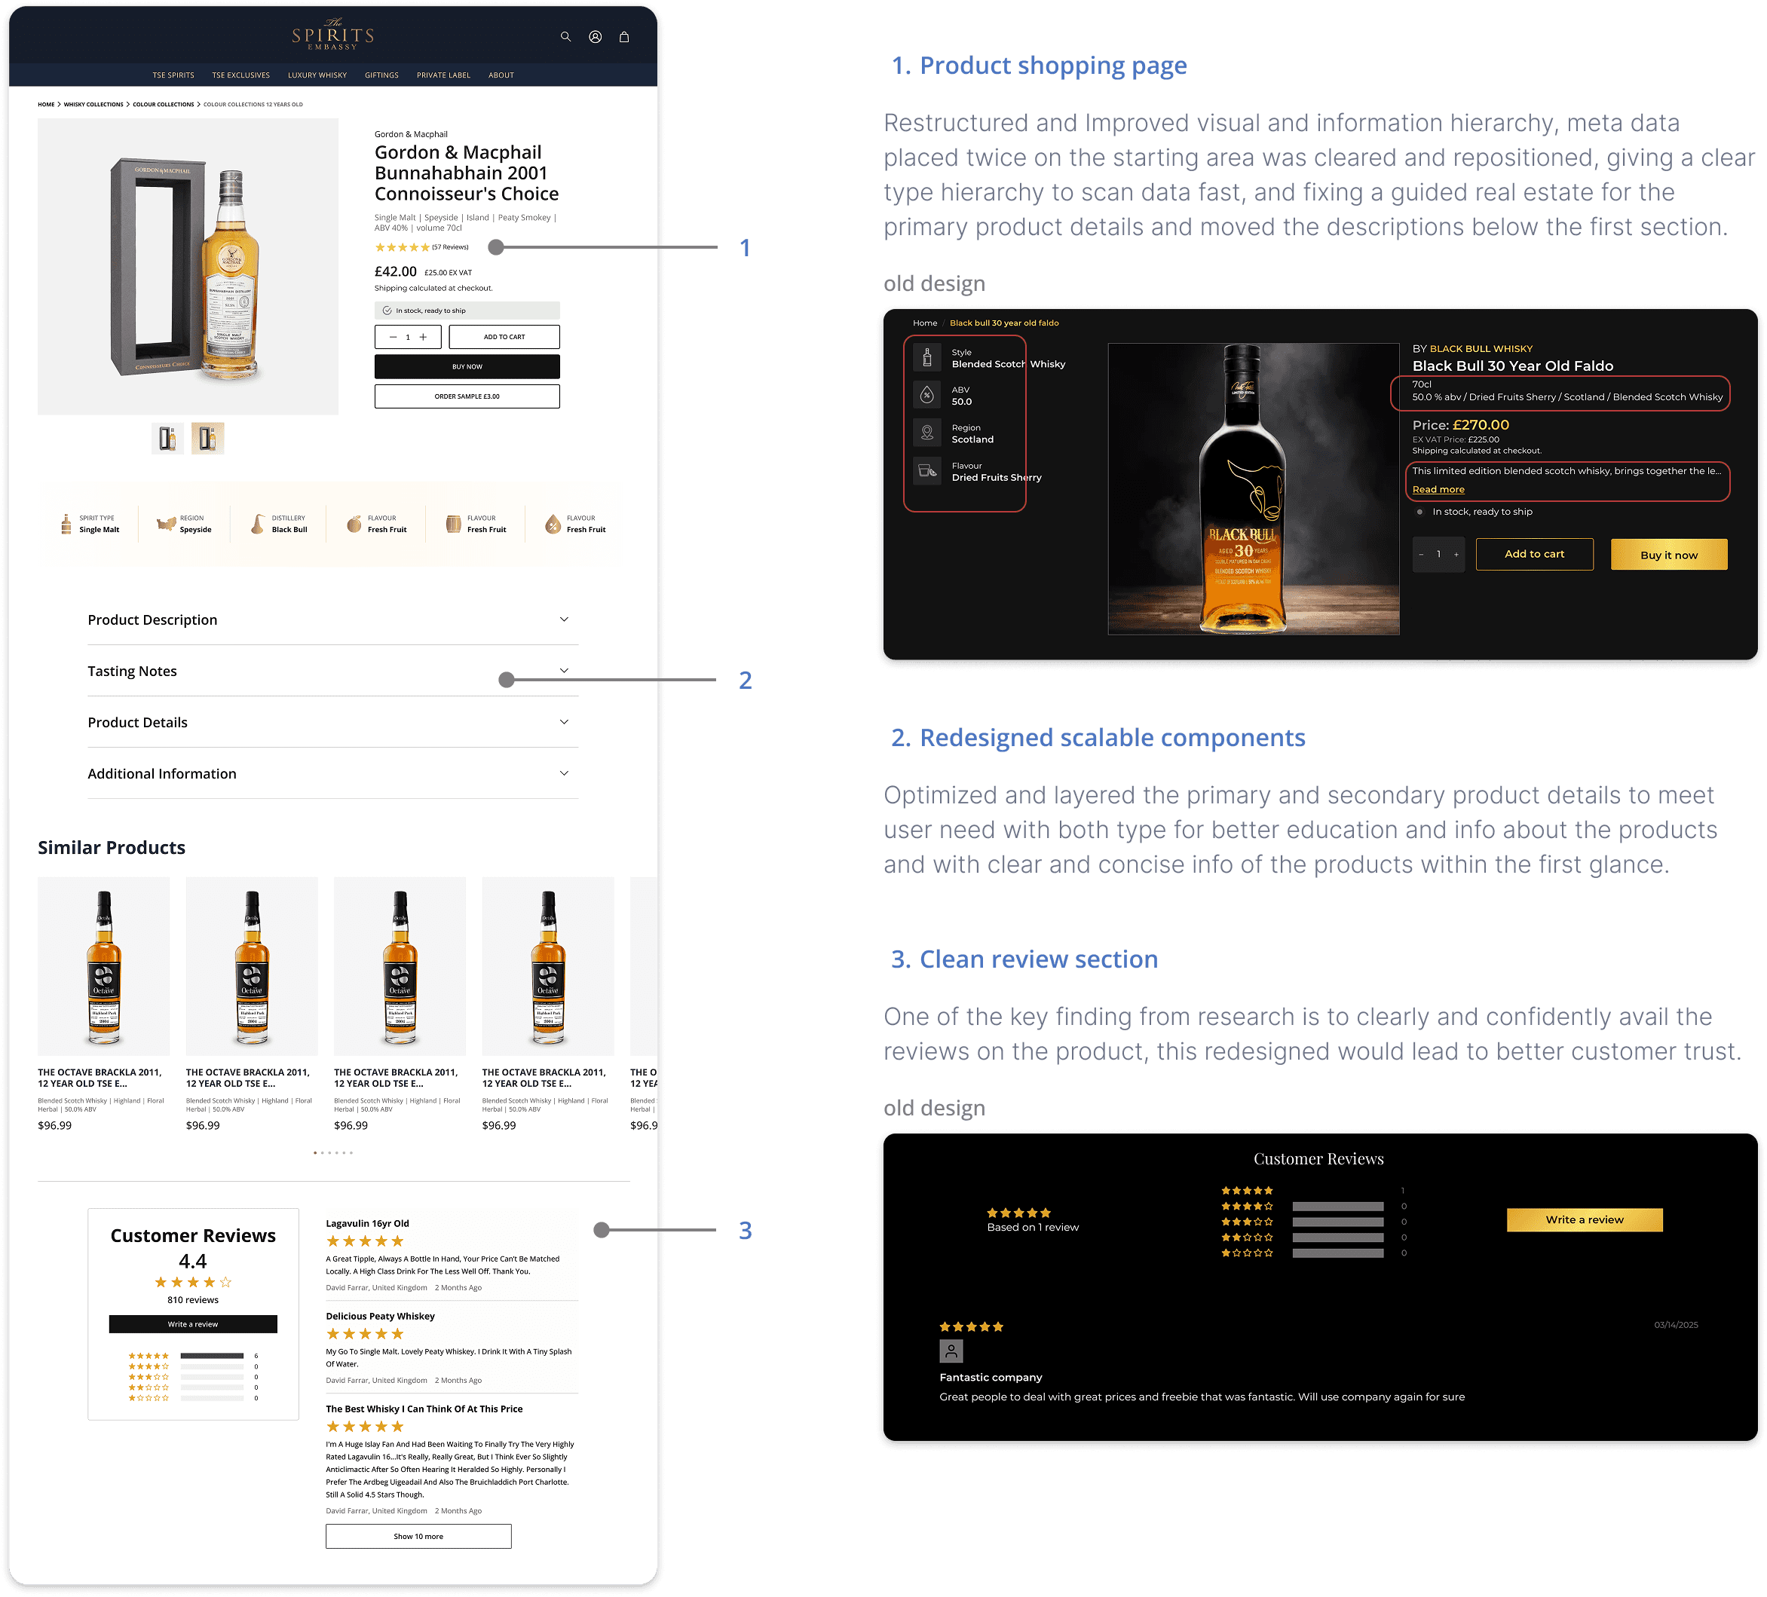Open the Luxury Whisky menu item

coord(317,75)
